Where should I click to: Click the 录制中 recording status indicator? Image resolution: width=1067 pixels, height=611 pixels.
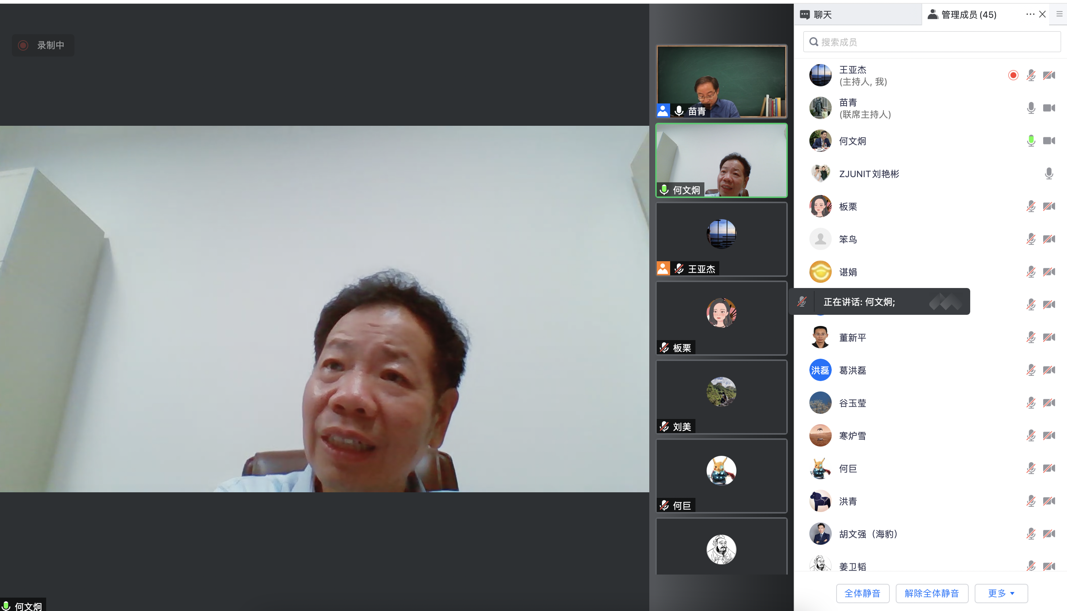43,45
